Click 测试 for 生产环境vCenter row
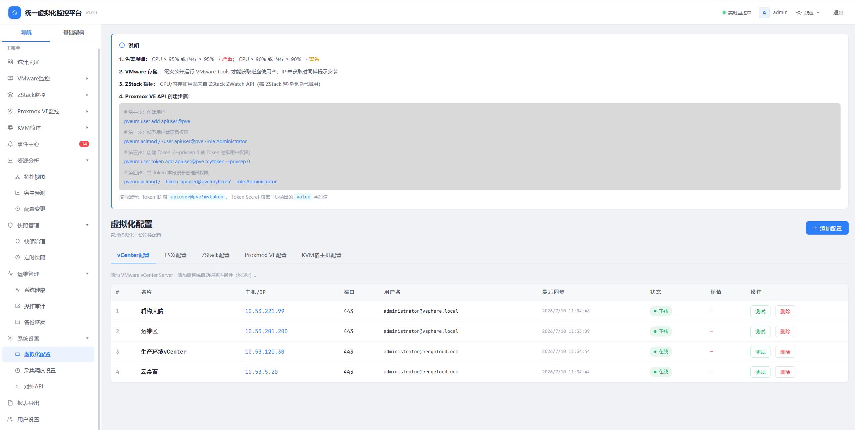Image resolution: width=855 pixels, height=430 pixels. click(x=760, y=352)
